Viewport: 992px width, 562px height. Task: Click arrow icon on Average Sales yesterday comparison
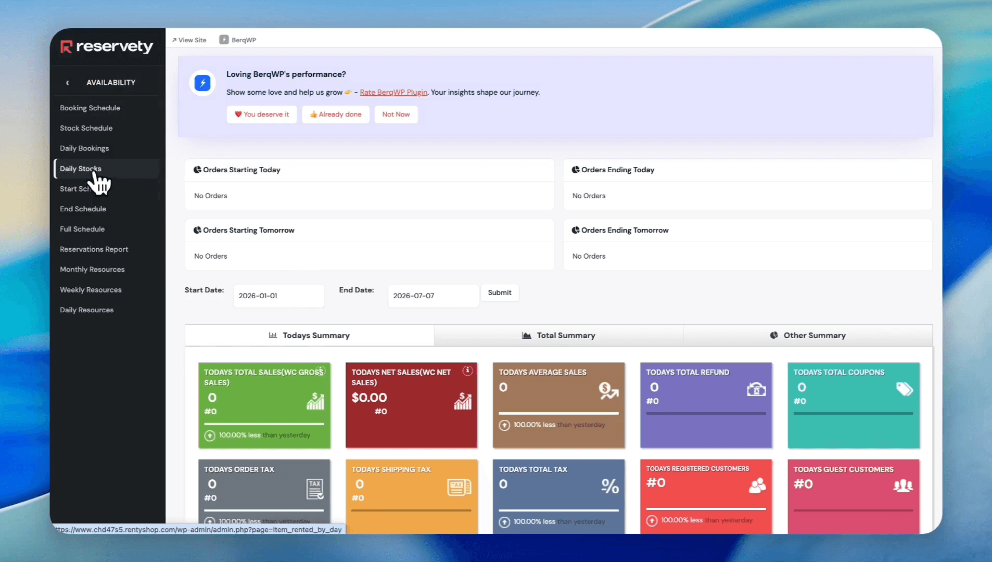(x=504, y=425)
